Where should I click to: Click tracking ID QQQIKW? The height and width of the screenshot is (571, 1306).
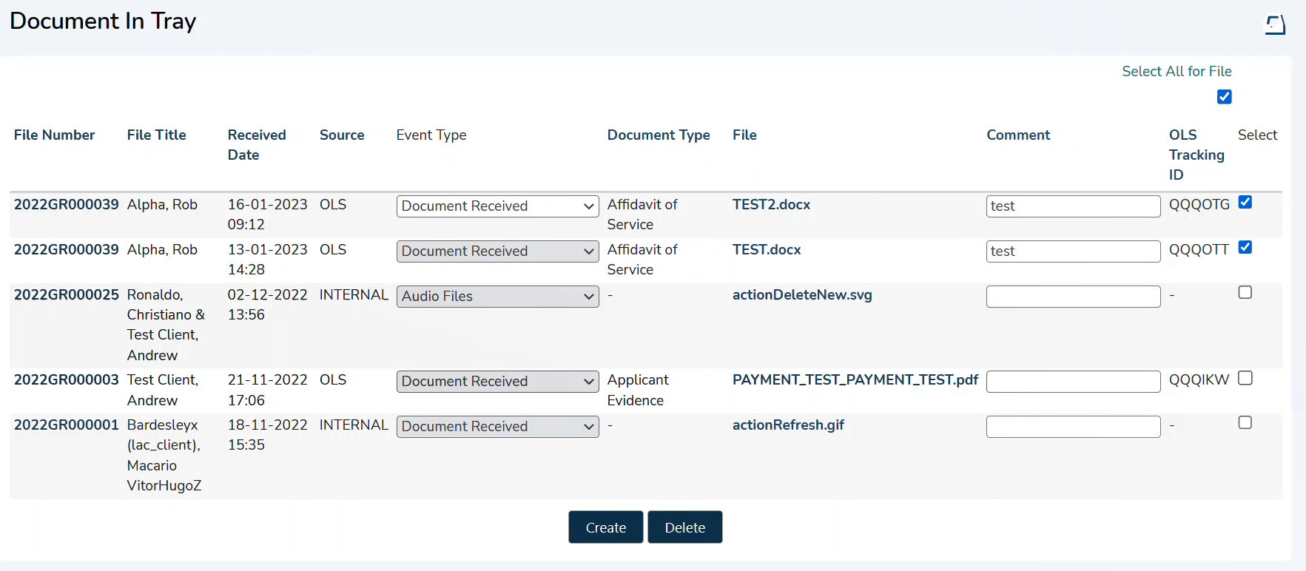pyautogui.click(x=1199, y=380)
